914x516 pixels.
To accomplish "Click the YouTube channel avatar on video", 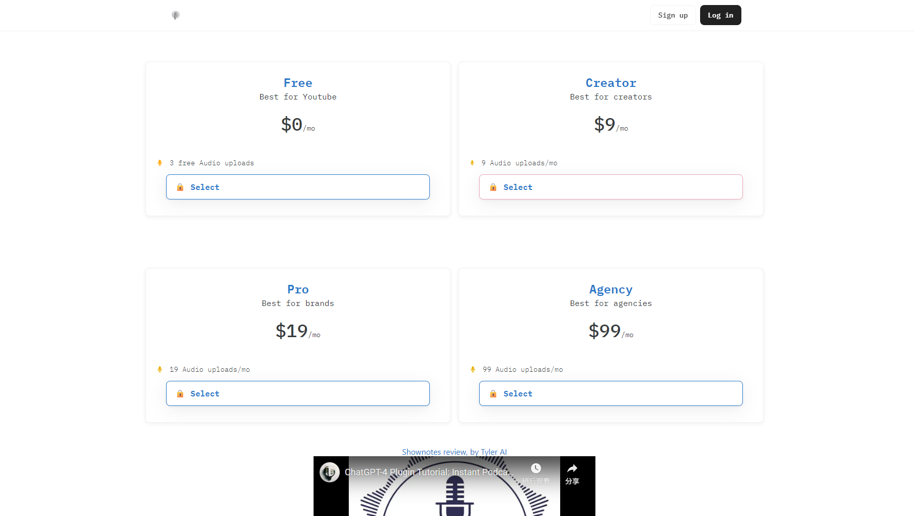I will (330, 472).
